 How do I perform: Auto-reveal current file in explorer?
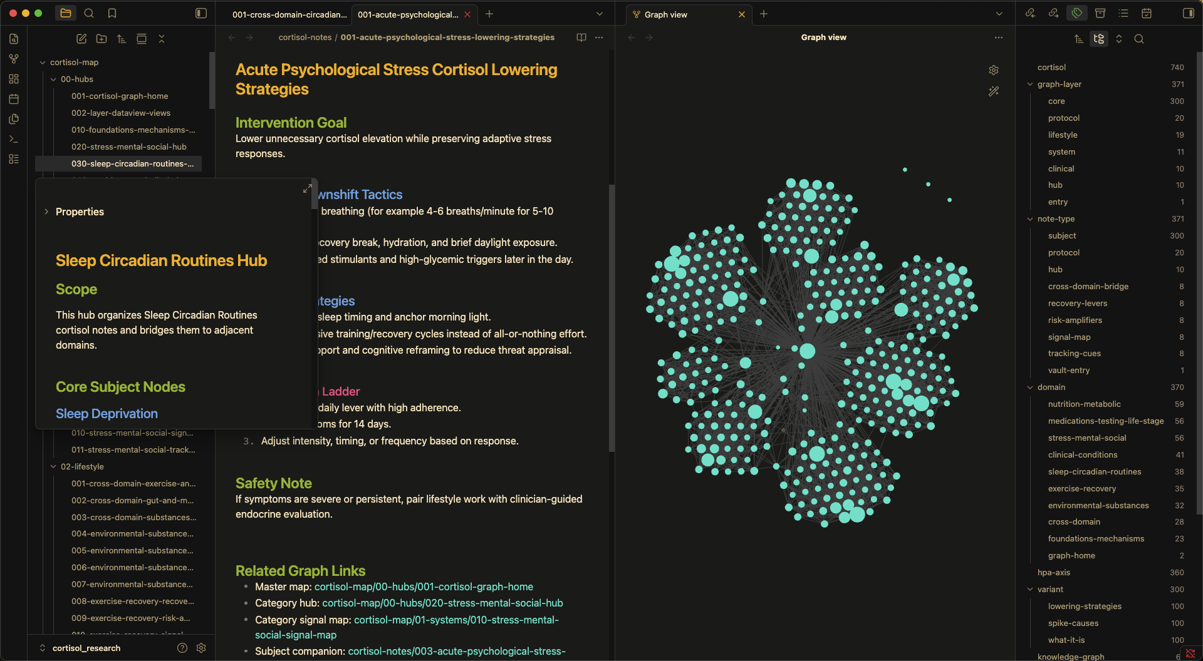click(x=142, y=39)
